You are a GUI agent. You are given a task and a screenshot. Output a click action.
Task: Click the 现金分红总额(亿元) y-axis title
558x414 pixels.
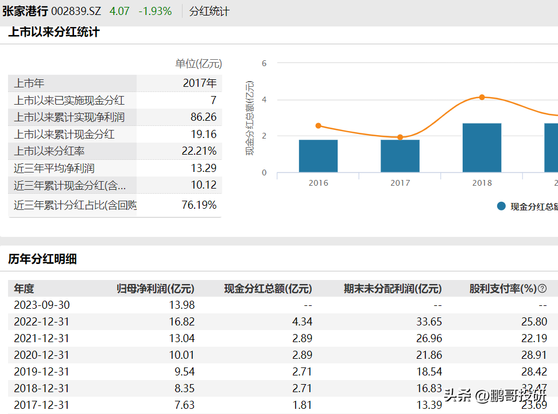[250, 118]
